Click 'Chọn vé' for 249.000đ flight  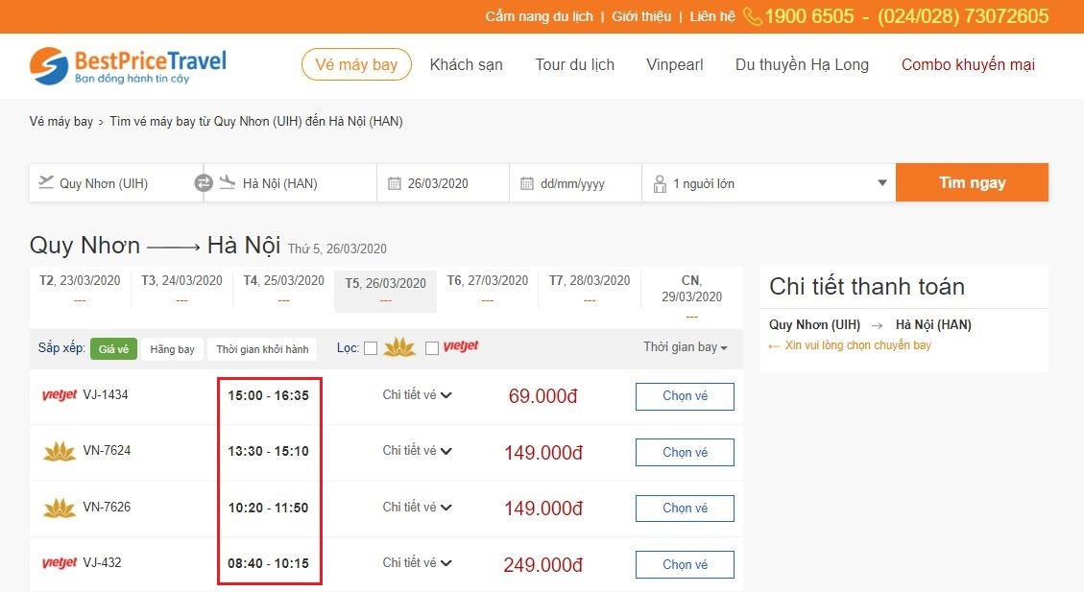click(685, 564)
